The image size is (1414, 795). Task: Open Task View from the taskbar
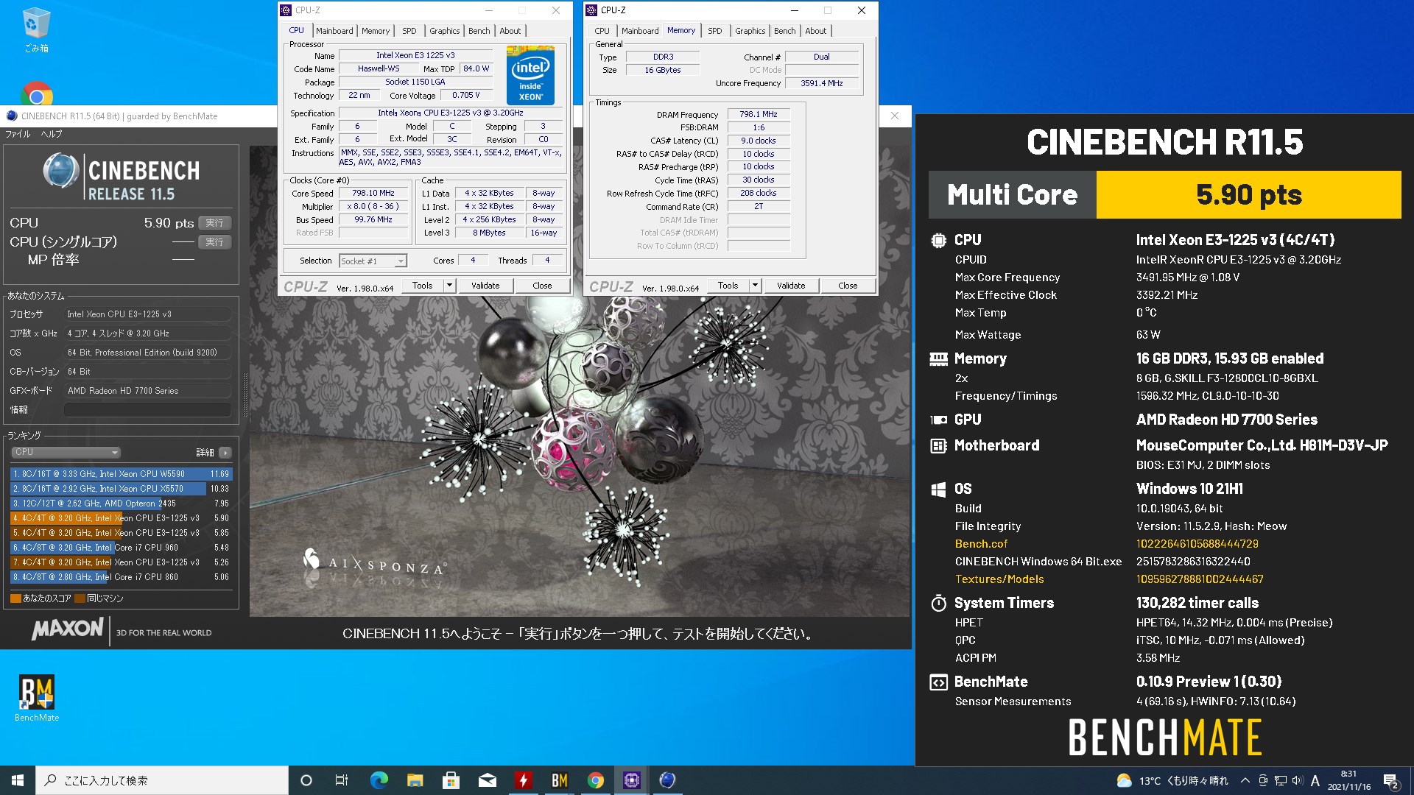pyautogui.click(x=342, y=780)
